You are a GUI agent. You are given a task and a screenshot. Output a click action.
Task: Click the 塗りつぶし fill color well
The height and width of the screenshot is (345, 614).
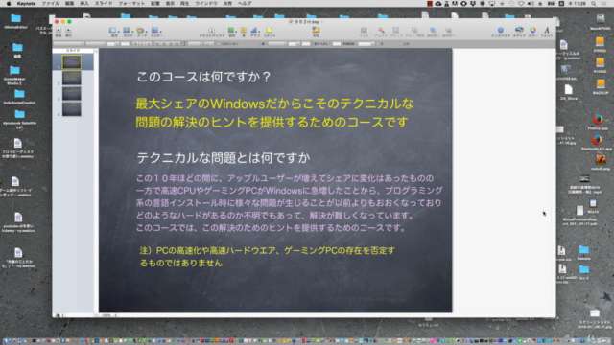tap(337, 44)
